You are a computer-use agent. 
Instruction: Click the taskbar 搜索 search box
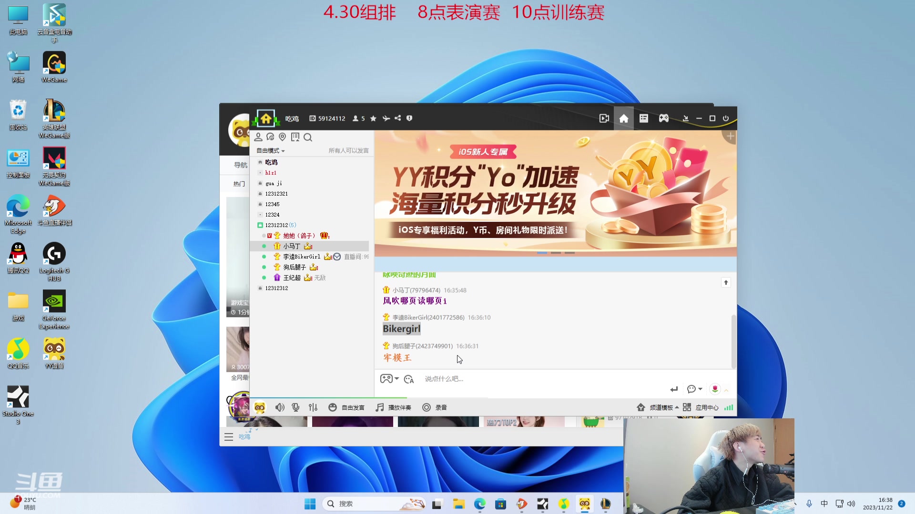(x=374, y=504)
